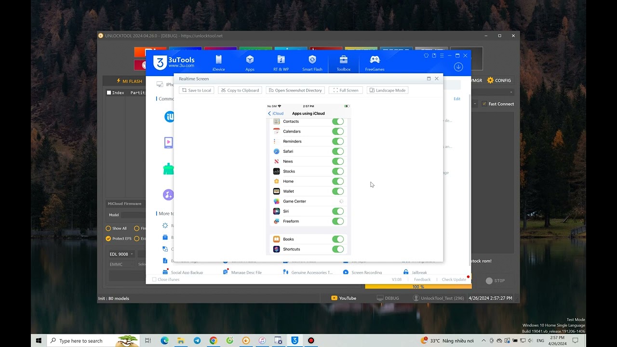
Task: Click the Shortcuts app icon in list
Action: click(277, 249)
